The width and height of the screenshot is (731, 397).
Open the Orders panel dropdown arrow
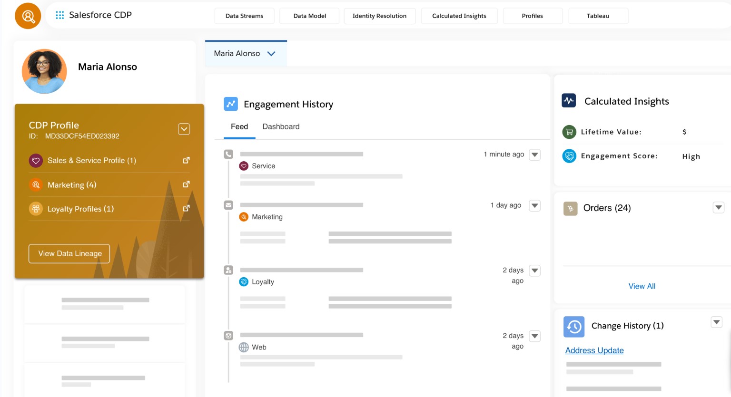click(719, 207)
